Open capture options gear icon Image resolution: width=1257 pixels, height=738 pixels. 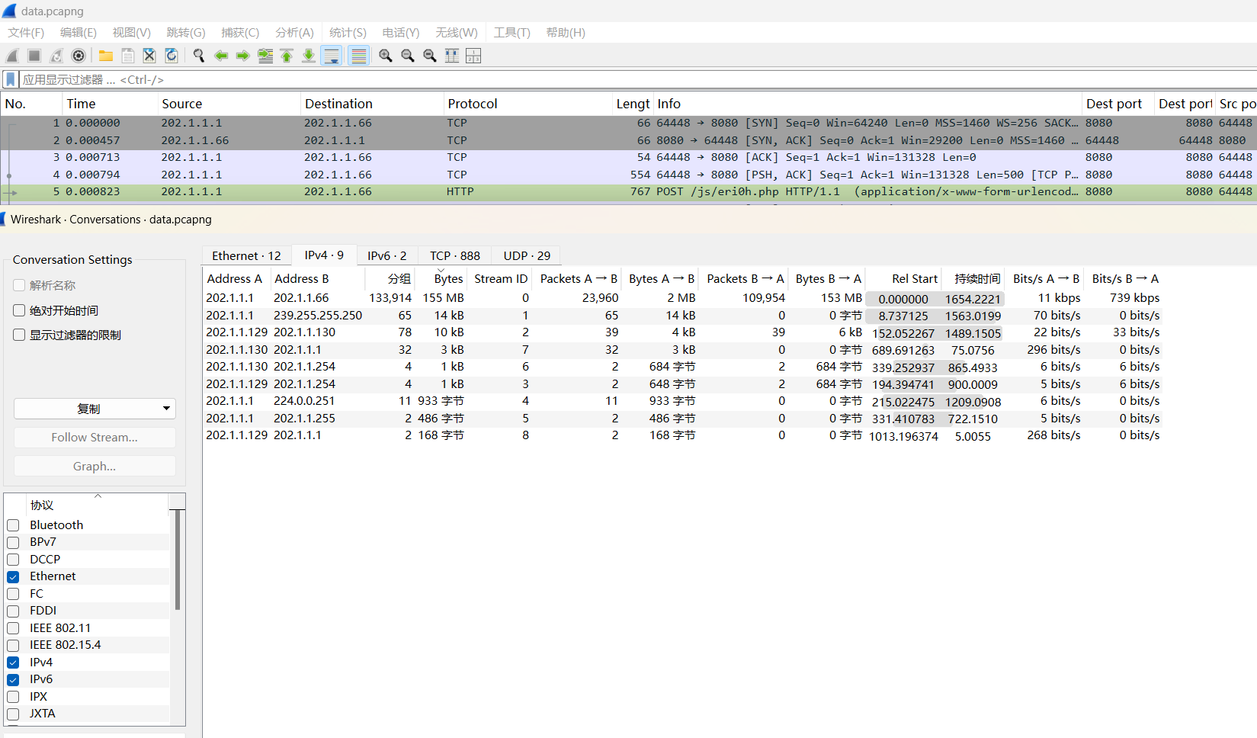point(79,56)
